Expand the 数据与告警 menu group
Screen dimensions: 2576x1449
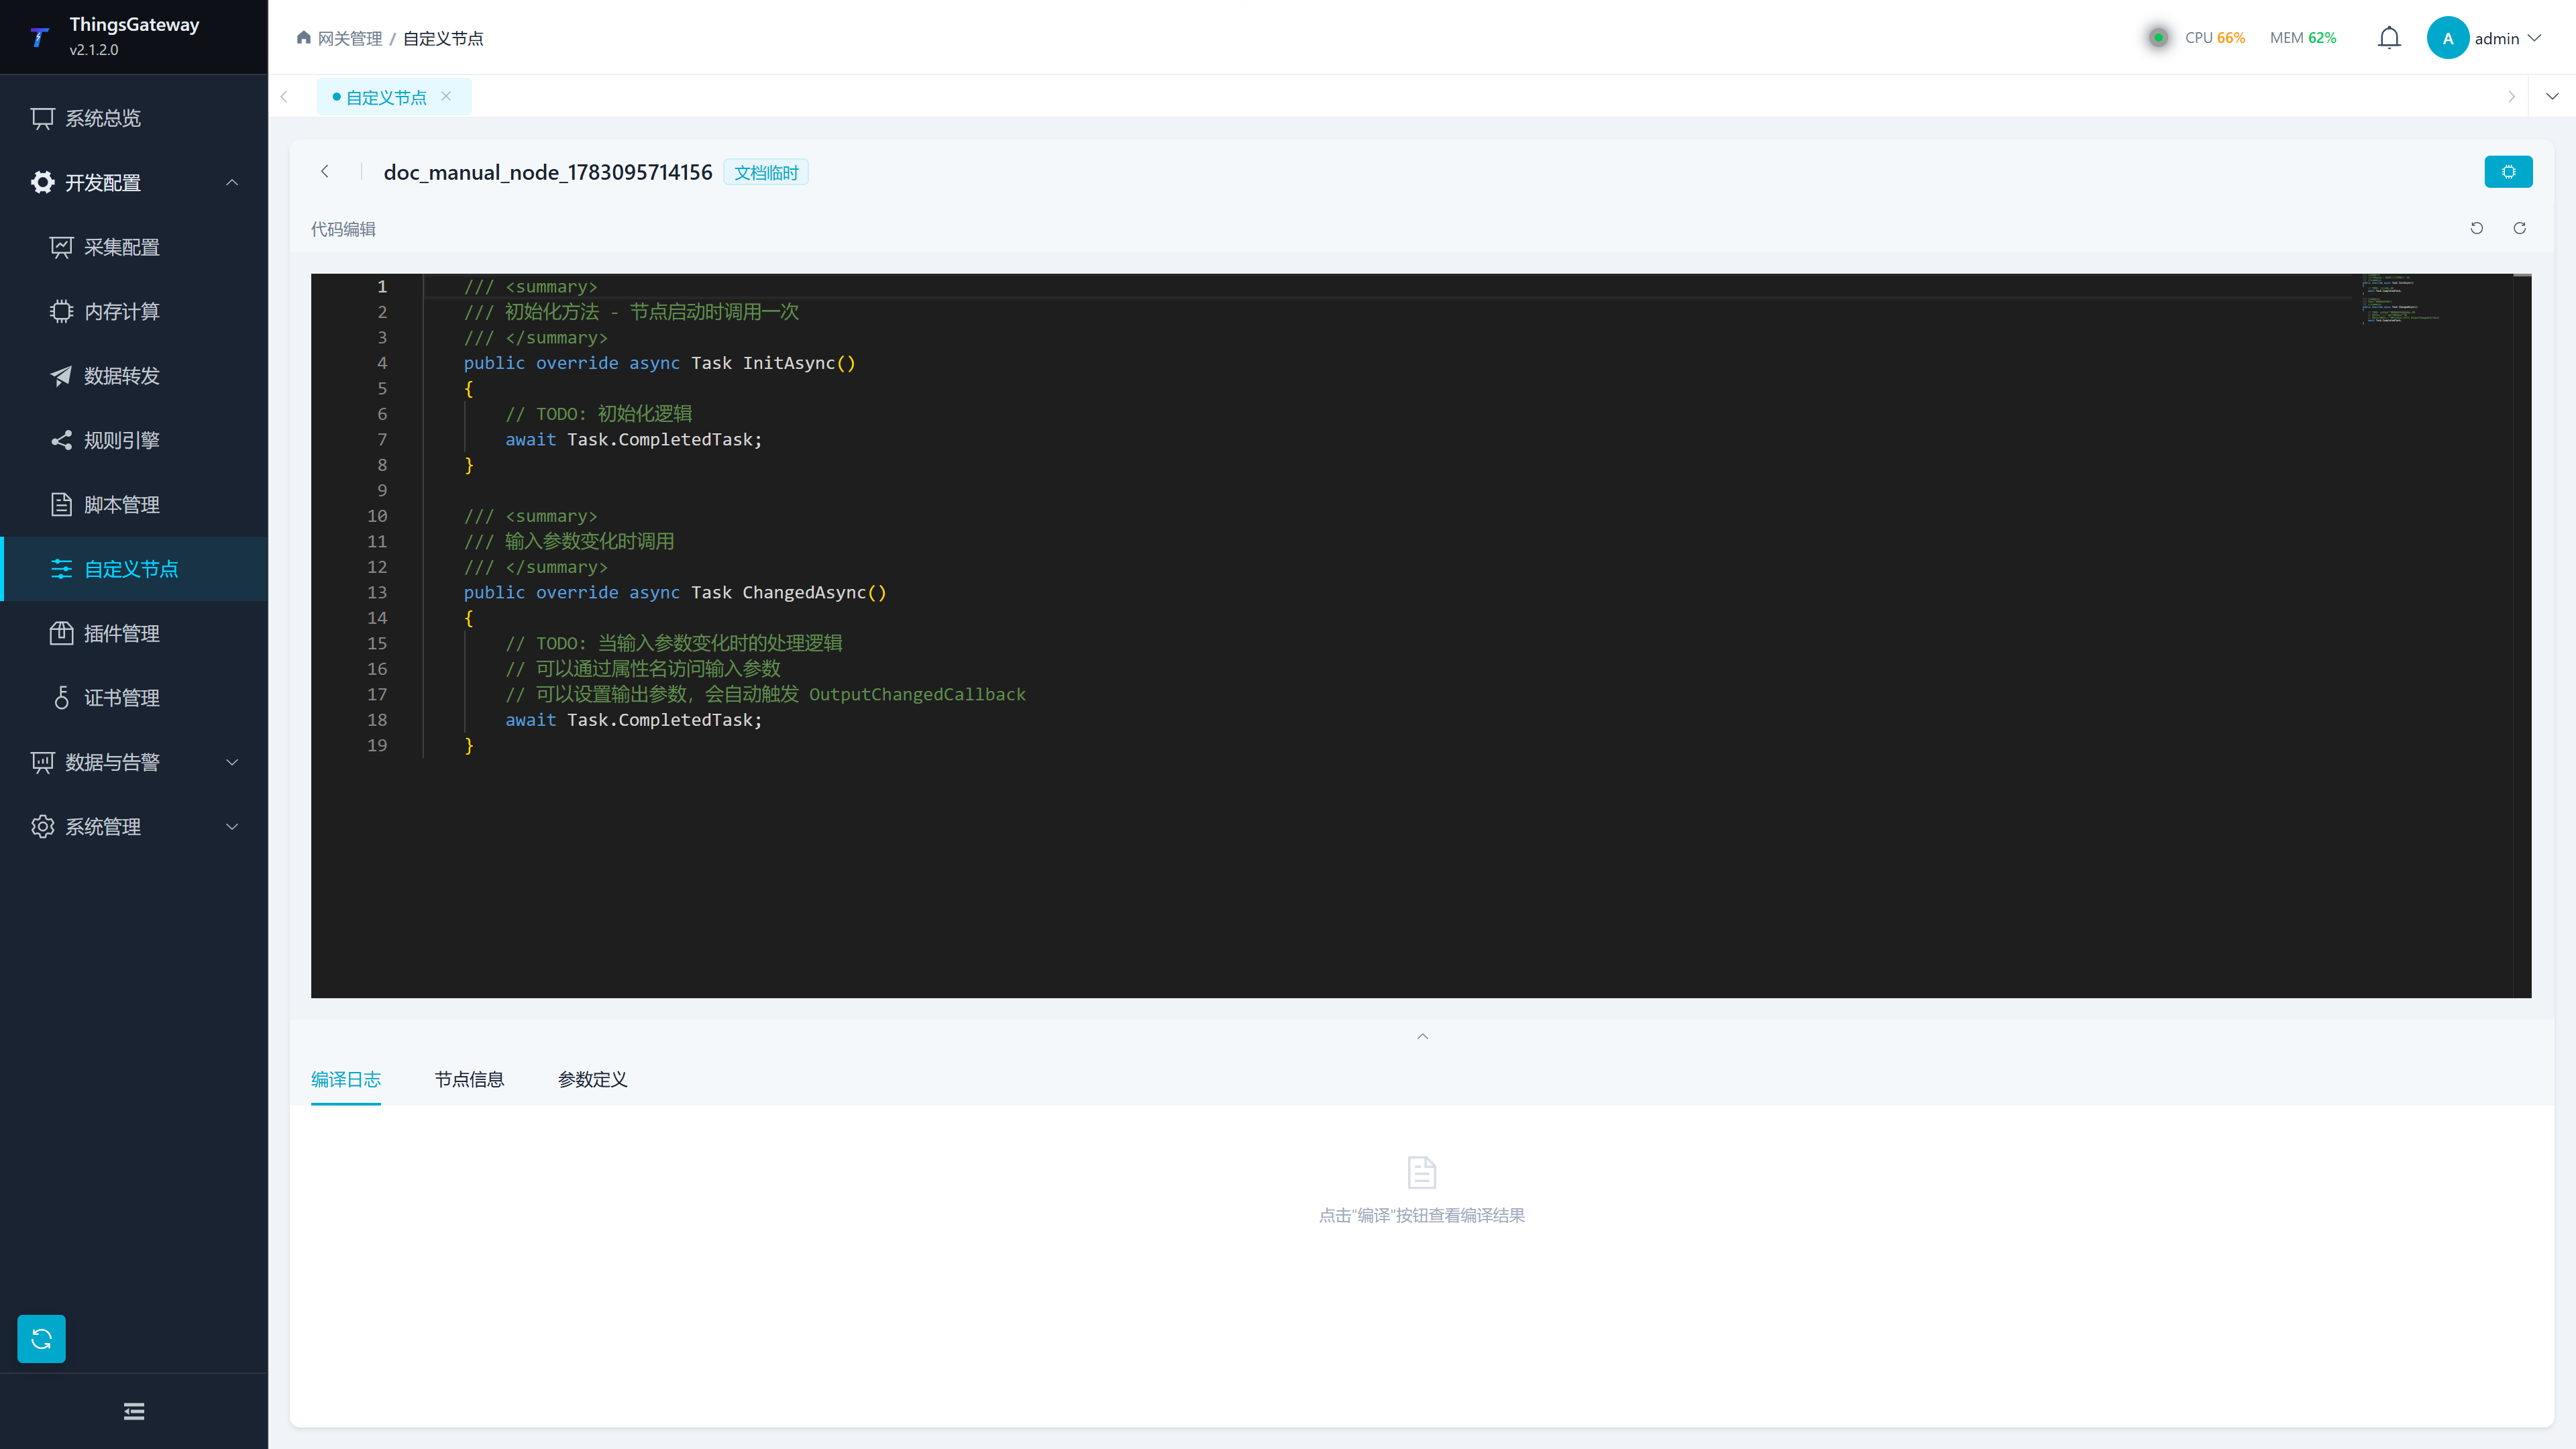(x=134, y=762)
